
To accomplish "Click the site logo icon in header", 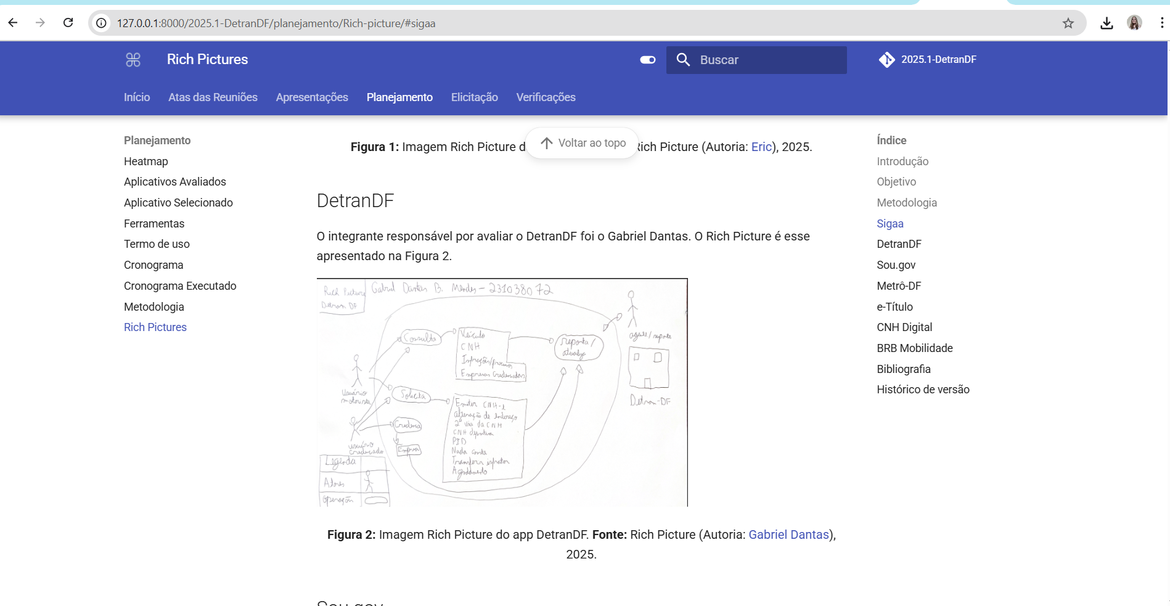I will point(133,60).
